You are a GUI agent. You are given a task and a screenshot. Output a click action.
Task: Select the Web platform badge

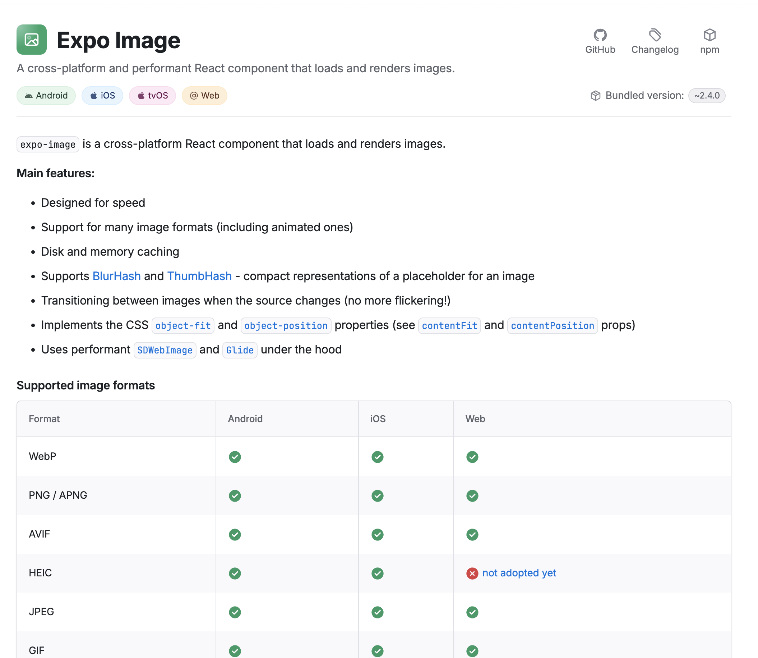pyautogui.click(x=204, y=96)
